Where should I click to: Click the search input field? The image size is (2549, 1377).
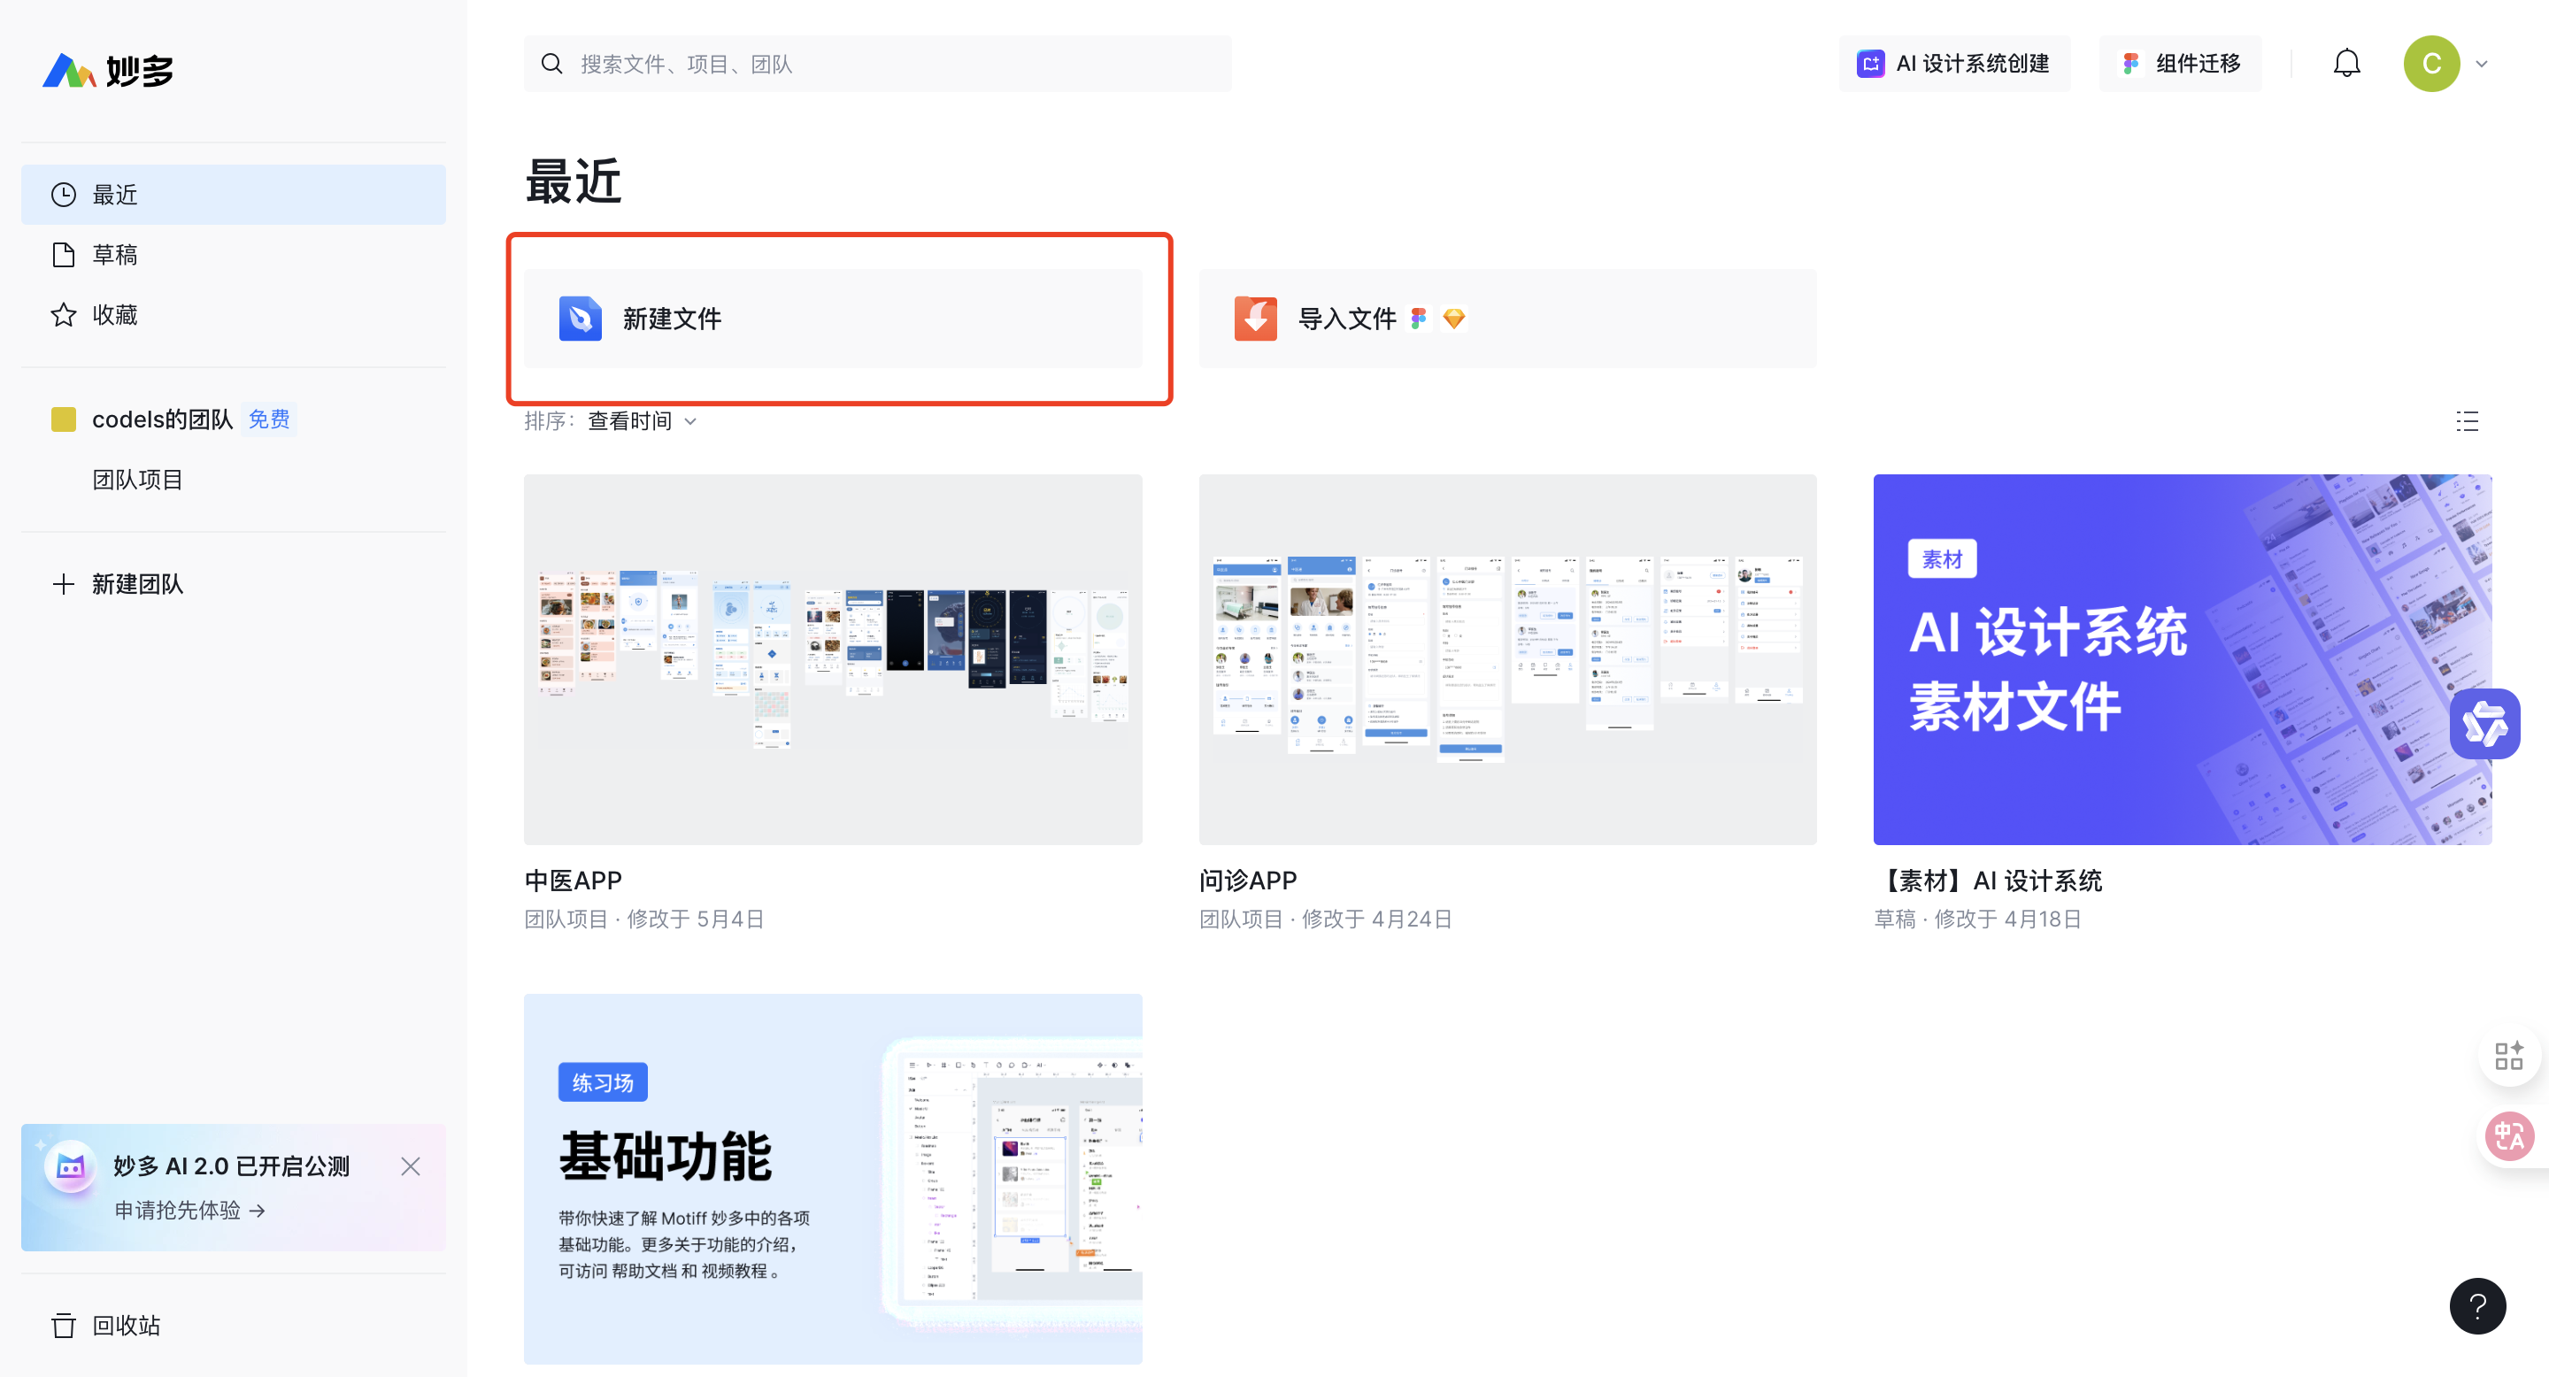pyautogui.click(x=877, y=64)
